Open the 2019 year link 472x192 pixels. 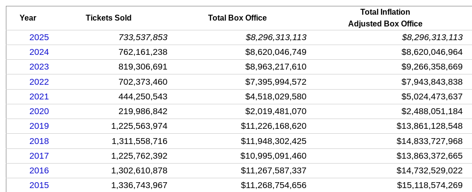[x=39, y=126]
